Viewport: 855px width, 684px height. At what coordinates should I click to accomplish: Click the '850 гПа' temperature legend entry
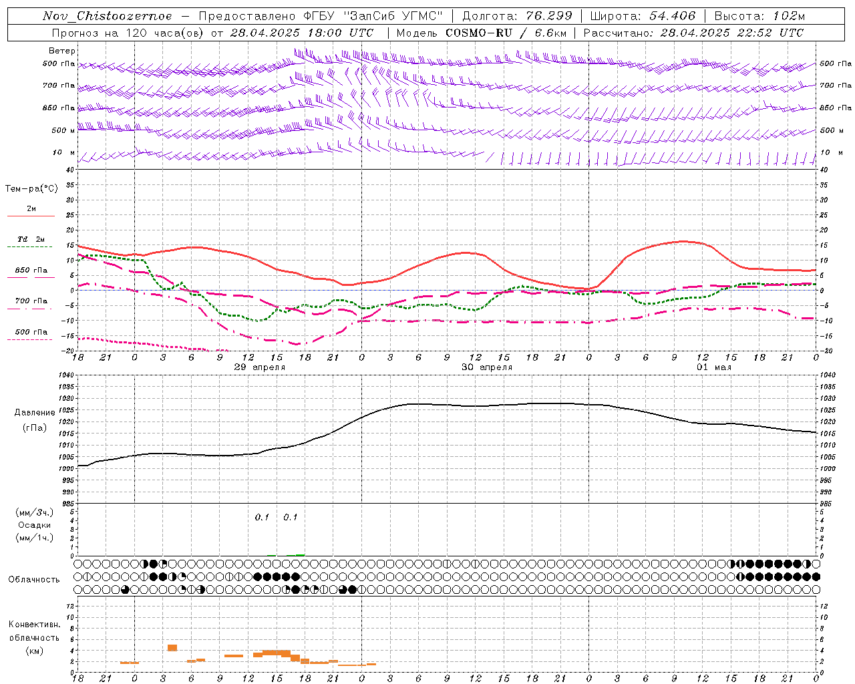click(x=31, y=271)
